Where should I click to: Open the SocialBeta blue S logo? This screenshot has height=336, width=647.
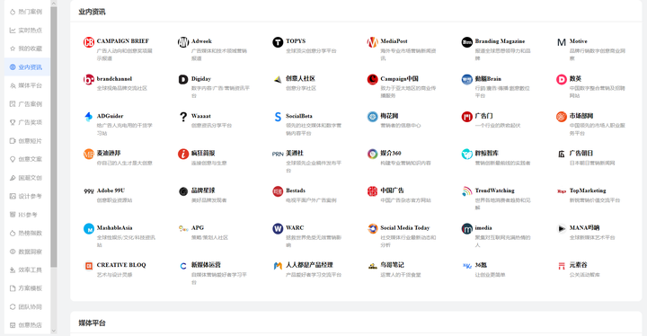[x=278, y=117]
